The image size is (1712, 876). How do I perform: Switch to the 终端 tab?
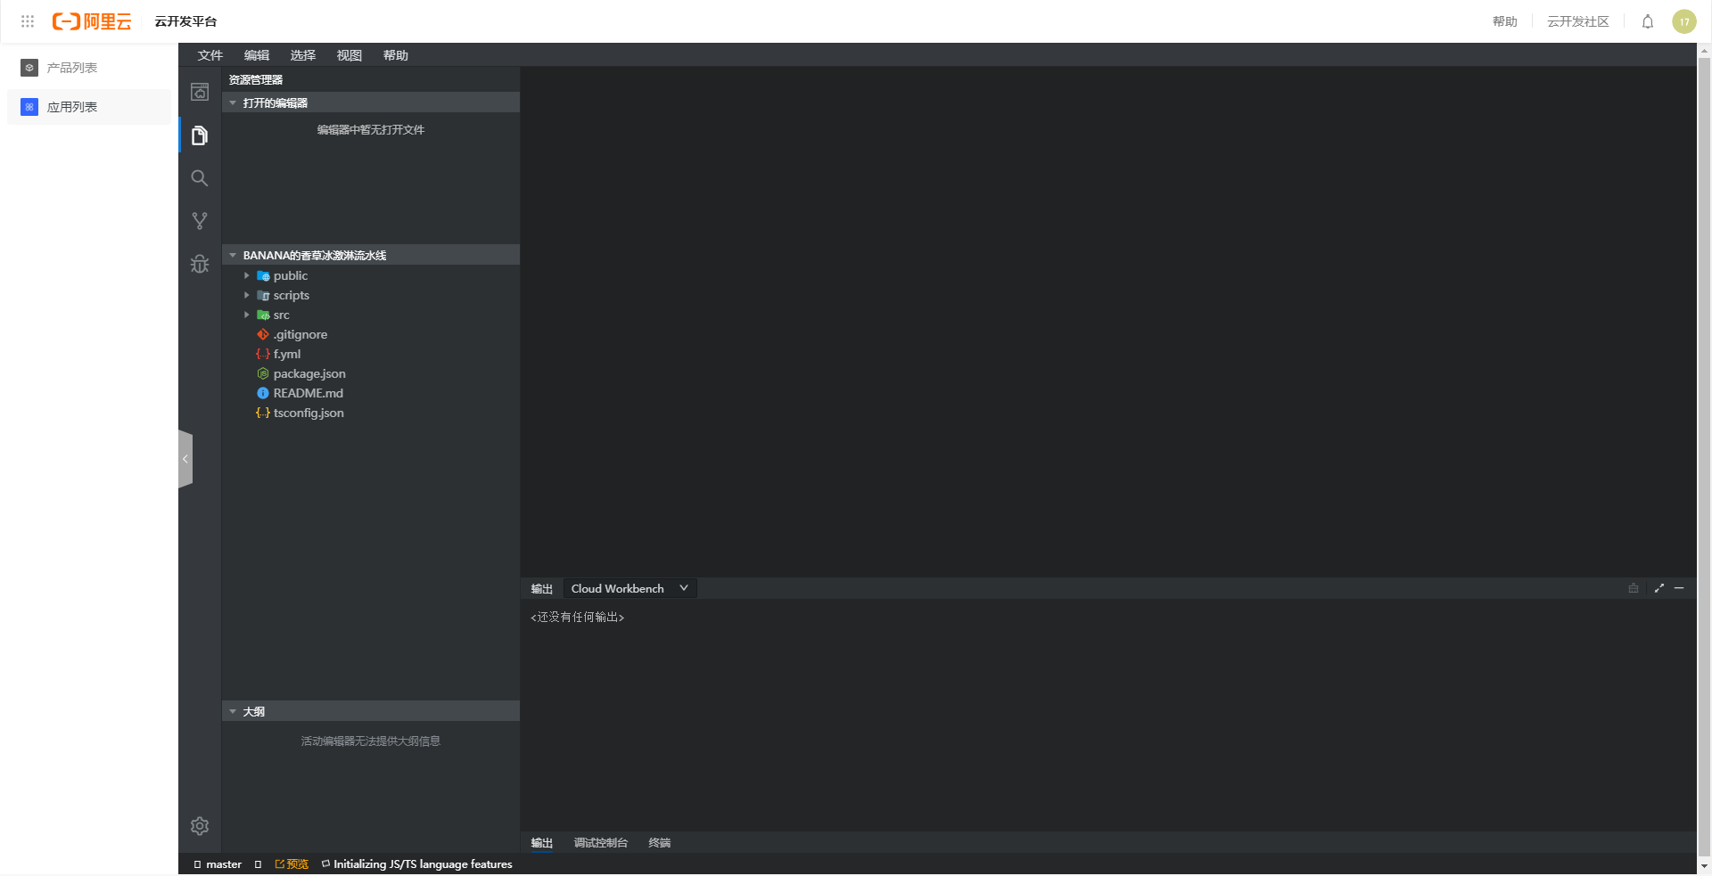[660, 843]
